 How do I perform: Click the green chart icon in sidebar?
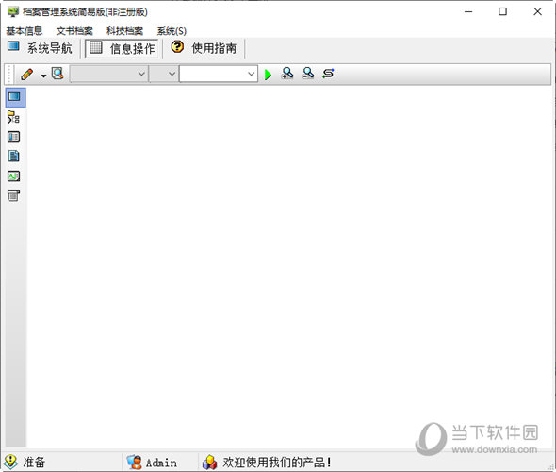click(x=13, y=176)
